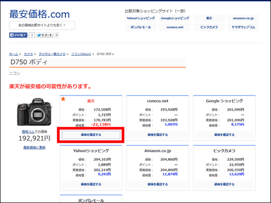Screen dimensions: 271x203
Task: Go to デジタル一眼カメラ breadcrumb link
Action: [x=52, y=54]
